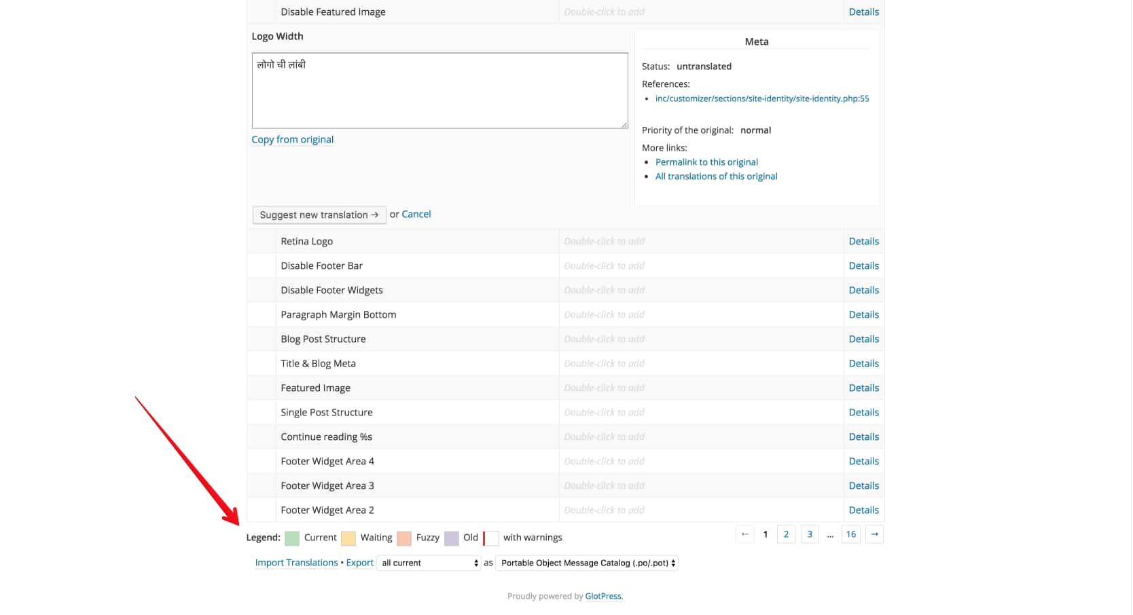Cancel the current translation editor
1133x615 pixels.
[x=416, y=214]
